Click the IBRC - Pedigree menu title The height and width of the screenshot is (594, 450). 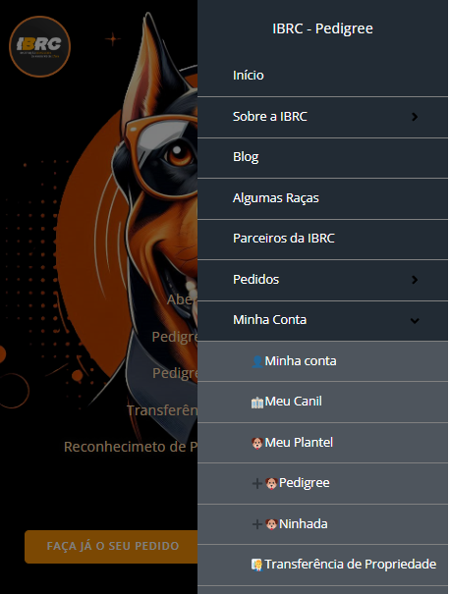pyautogui.click(x=322, y=28)
